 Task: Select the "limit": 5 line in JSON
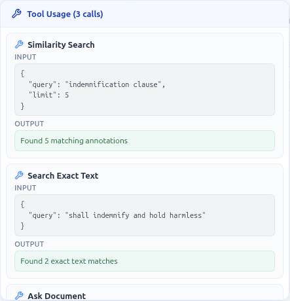(x=49, y=95)
